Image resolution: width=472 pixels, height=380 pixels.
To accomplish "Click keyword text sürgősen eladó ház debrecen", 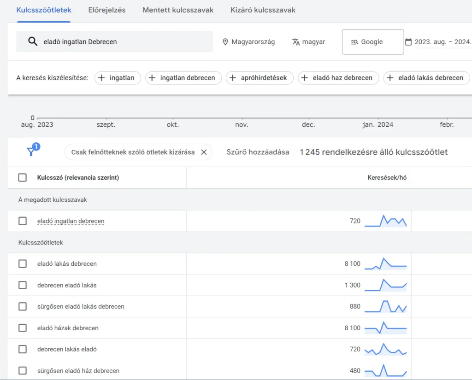I will tap(78, 371).
